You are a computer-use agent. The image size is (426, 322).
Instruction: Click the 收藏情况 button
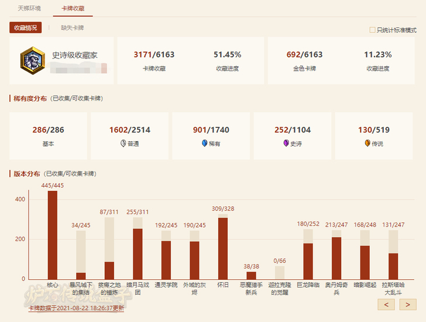pyautogui.click(x=26, y=28)
